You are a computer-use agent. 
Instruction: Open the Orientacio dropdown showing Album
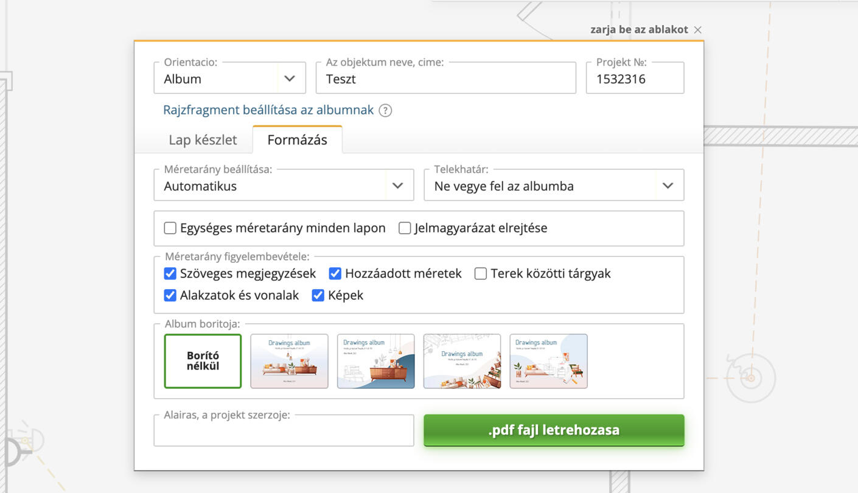[x=230, y=78]
